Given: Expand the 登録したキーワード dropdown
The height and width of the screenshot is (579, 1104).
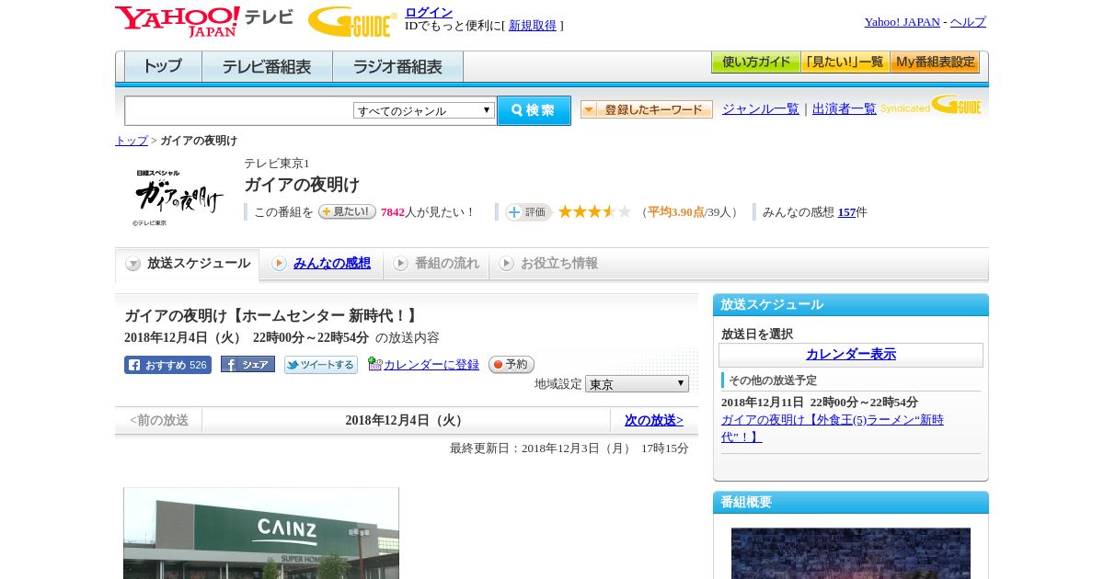Looking at the screenshot, I should [647, 109].
